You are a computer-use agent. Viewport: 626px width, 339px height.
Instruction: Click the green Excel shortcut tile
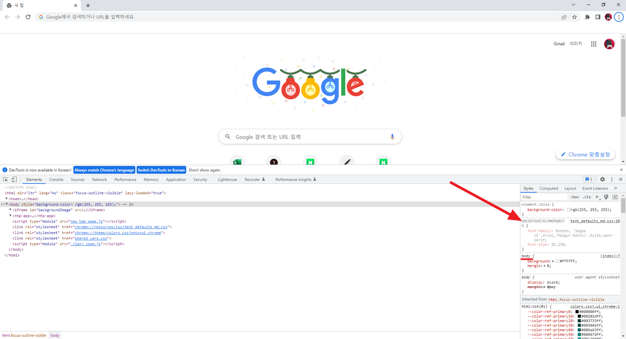pos(237,162)
